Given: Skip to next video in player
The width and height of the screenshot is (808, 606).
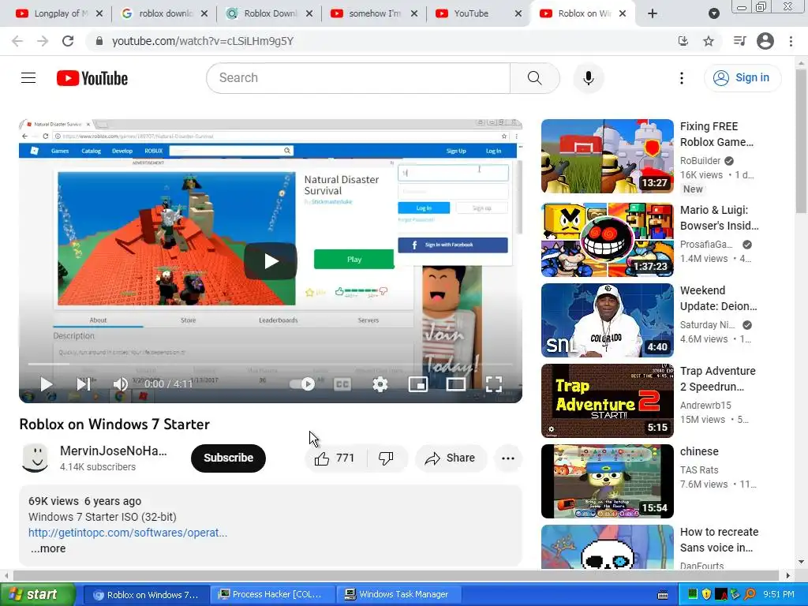Looking at the screenshot, I should 84,384.
